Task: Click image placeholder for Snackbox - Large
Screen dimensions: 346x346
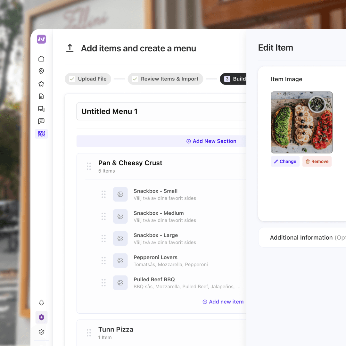Action: (120, 239)
